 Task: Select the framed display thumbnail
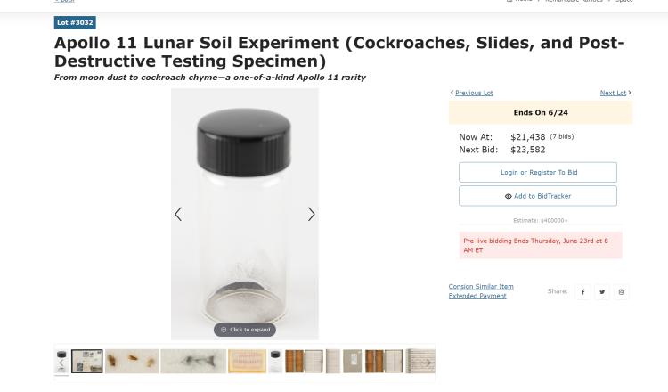pos(87,361)
